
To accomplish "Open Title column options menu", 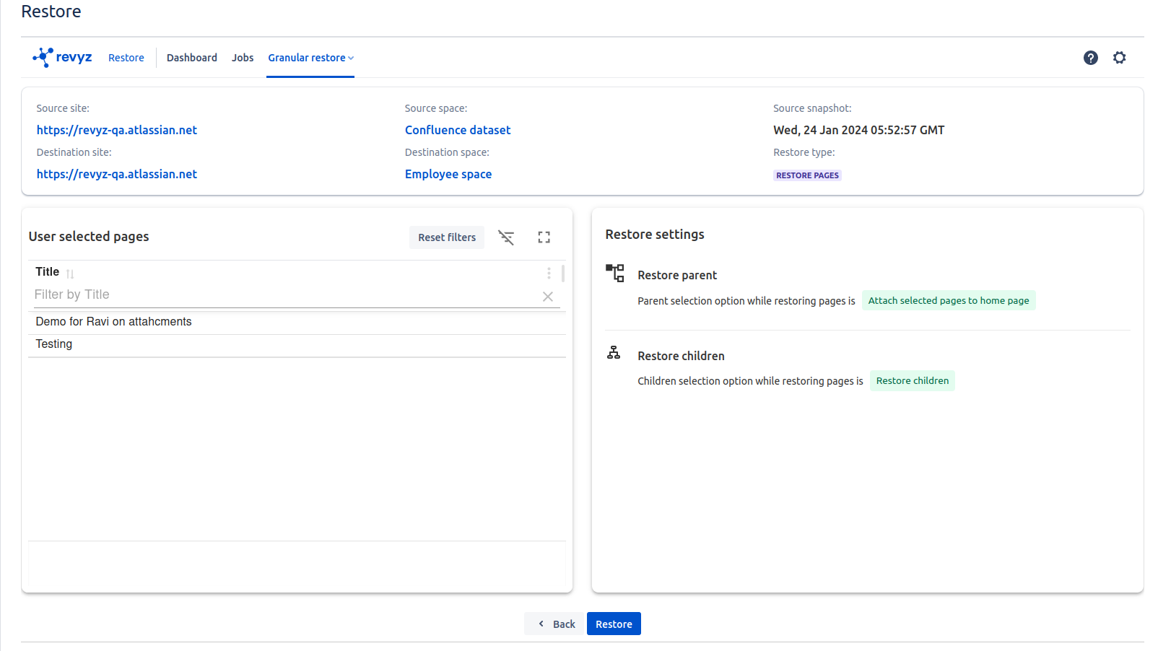I will coord(549,273).
